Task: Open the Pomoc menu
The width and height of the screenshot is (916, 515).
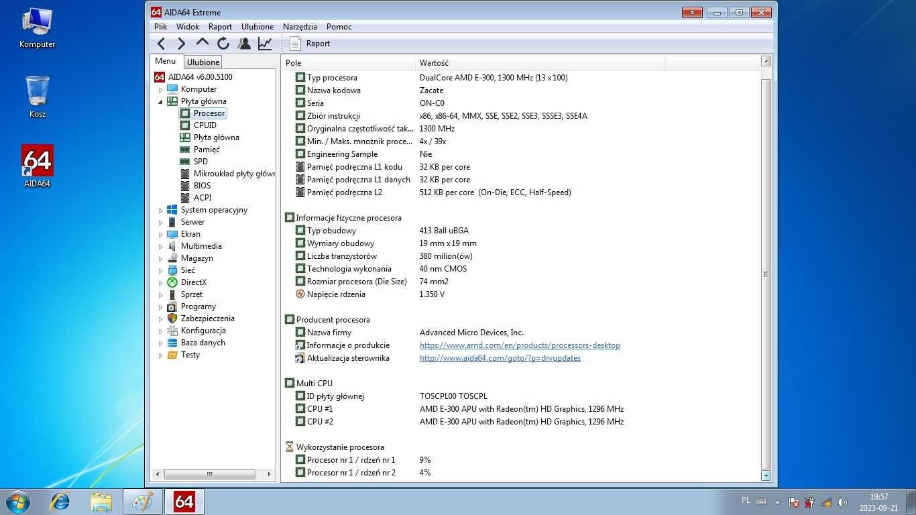Action: (x=339, y=27)
